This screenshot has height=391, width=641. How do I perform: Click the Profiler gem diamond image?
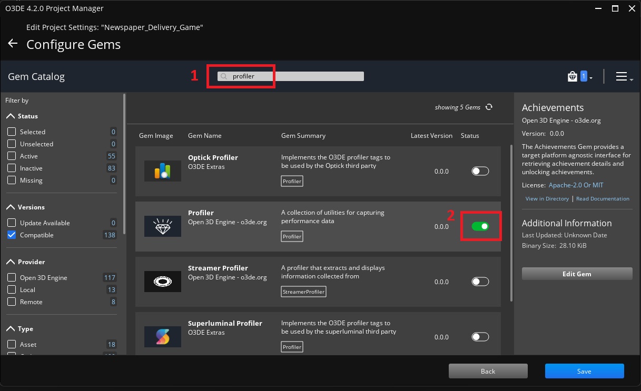click(163, 226)
